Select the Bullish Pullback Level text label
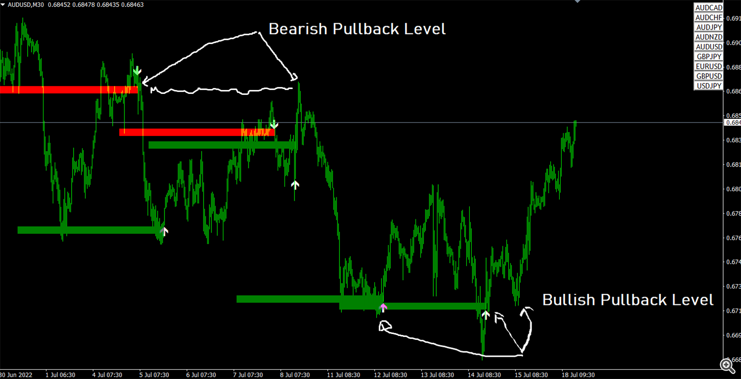The height and width of the screenshot is (379, 741). point(627,300)
